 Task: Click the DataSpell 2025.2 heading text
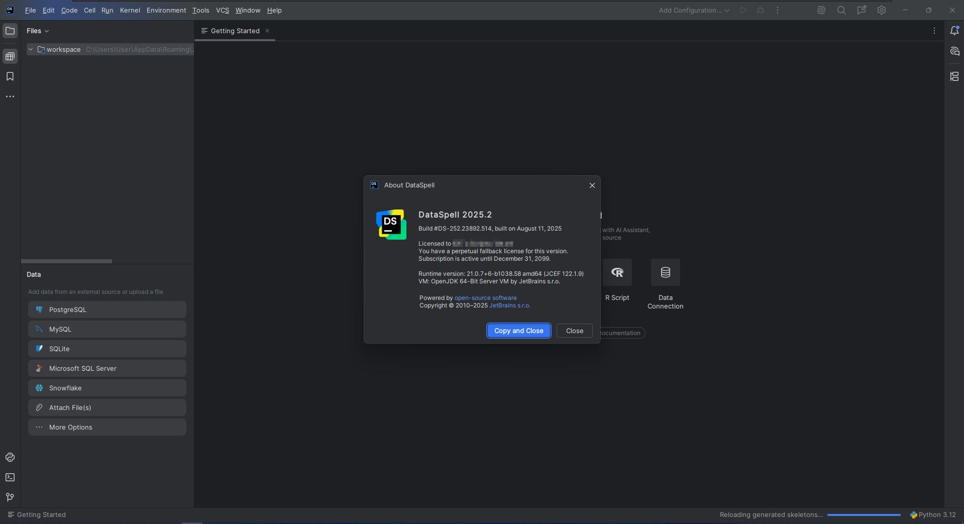pyautogui.click(x=455, y=215)
